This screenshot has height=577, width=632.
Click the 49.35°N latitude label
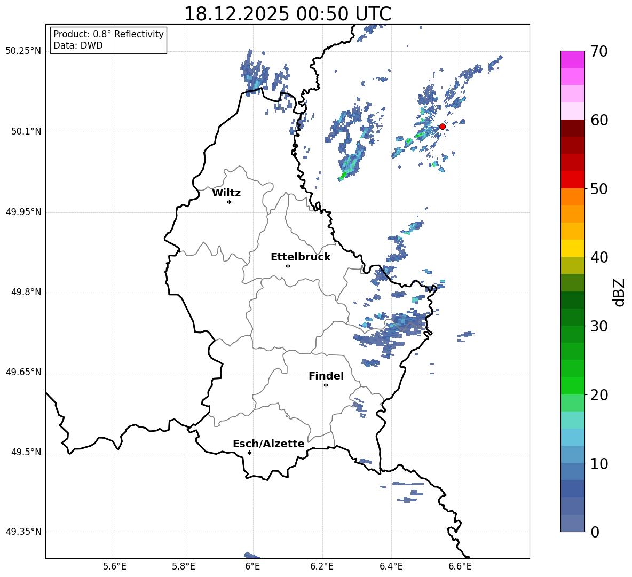coord(23,532)
